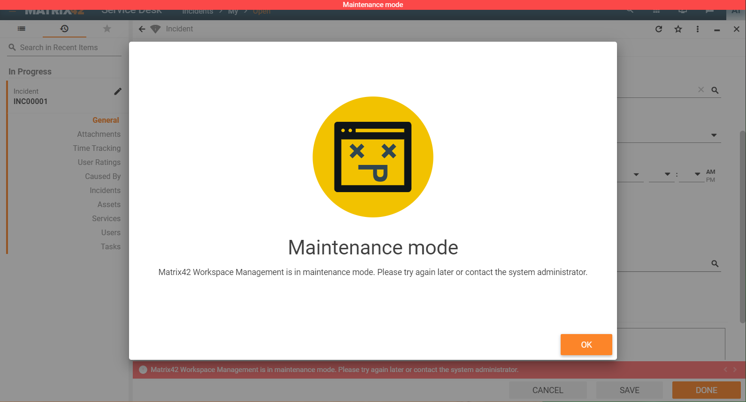Click the previous notification chevron
Screen dimensions: 746x402
(725, 370)
